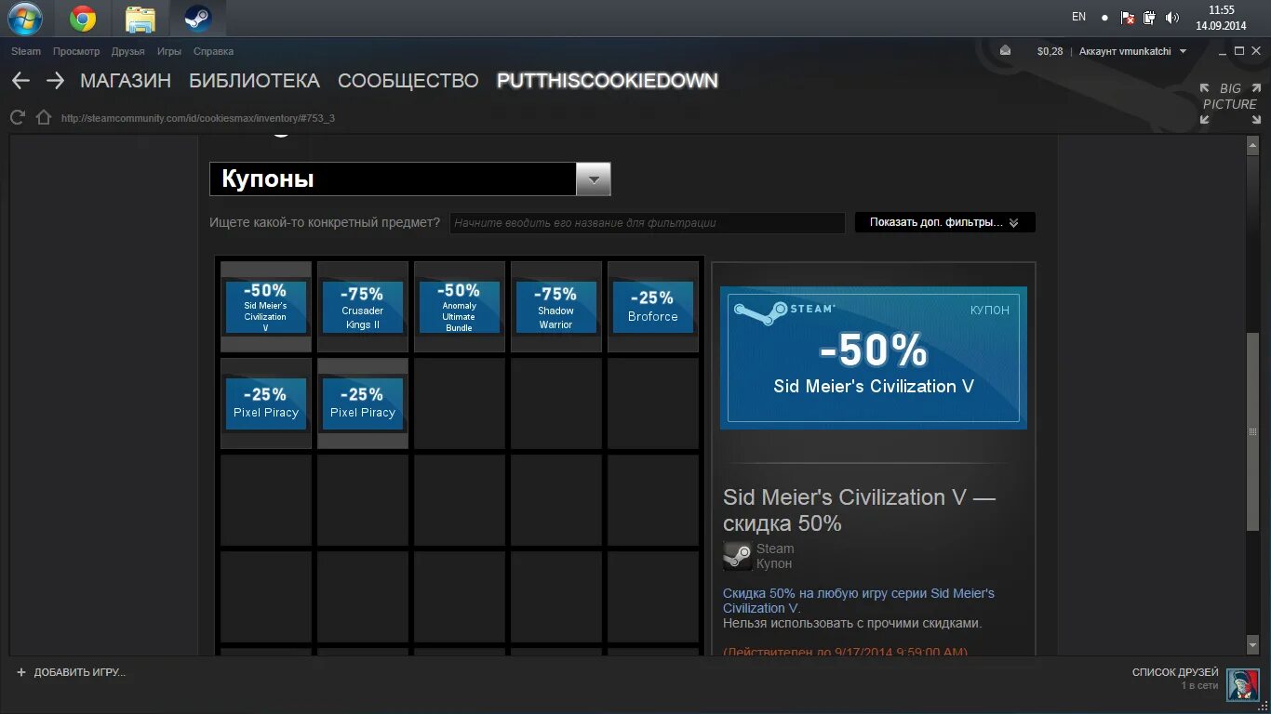Switch to the СООБЩЕСТВО tab
The image size is (1271, 714).
[x=408, y=81]
